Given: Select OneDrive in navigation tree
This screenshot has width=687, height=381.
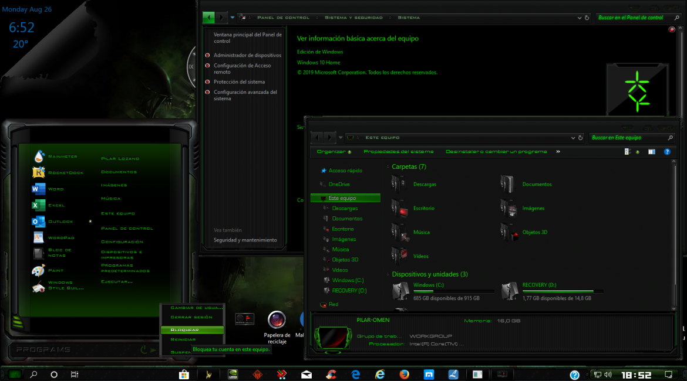Looking at the screenshot, I should (x=339, y=185).
